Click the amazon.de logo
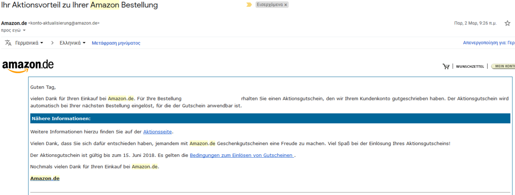Viewport: 515px width, 195px height. (x=28, y=66)
